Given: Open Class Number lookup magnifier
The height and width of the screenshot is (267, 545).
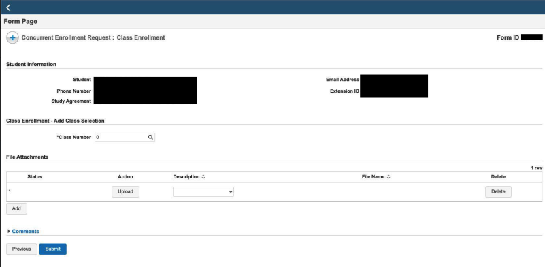Looking at the screenshot, I should point(150,137).
